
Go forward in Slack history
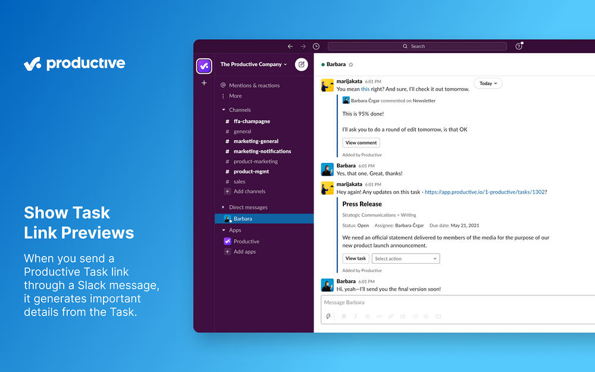(303, 46)
